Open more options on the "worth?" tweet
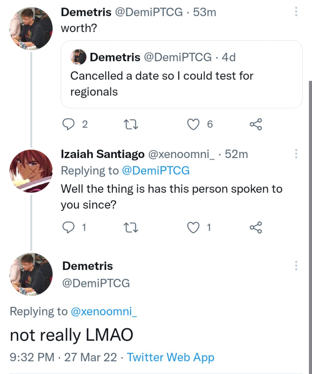 pyautogui.click(x=296, y=12)
